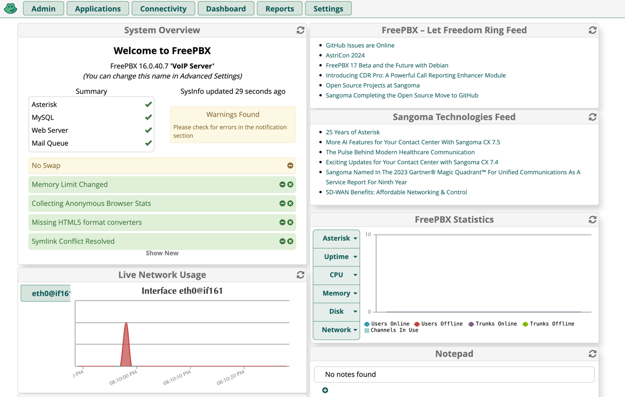
Task: Open the AstriCon 2024 feed link
Action: point(345,55)
